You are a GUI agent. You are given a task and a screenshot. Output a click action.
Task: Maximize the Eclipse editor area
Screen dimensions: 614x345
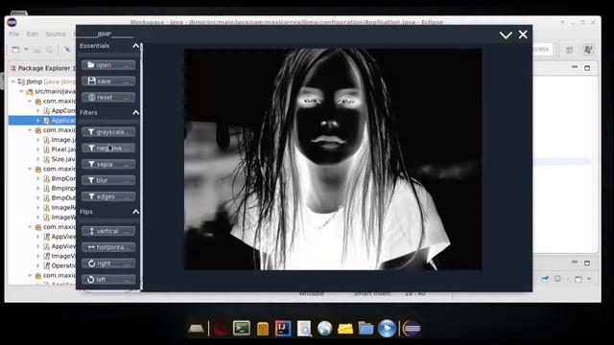(587, 68)
